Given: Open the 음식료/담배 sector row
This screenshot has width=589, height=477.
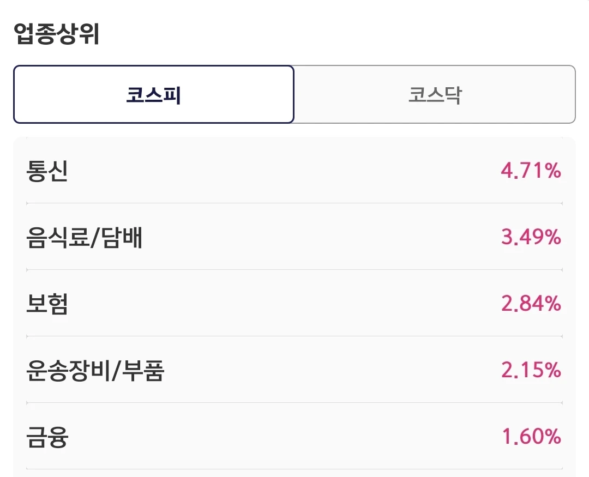Looking at the screenshot, I should click(x=294, y=237).
